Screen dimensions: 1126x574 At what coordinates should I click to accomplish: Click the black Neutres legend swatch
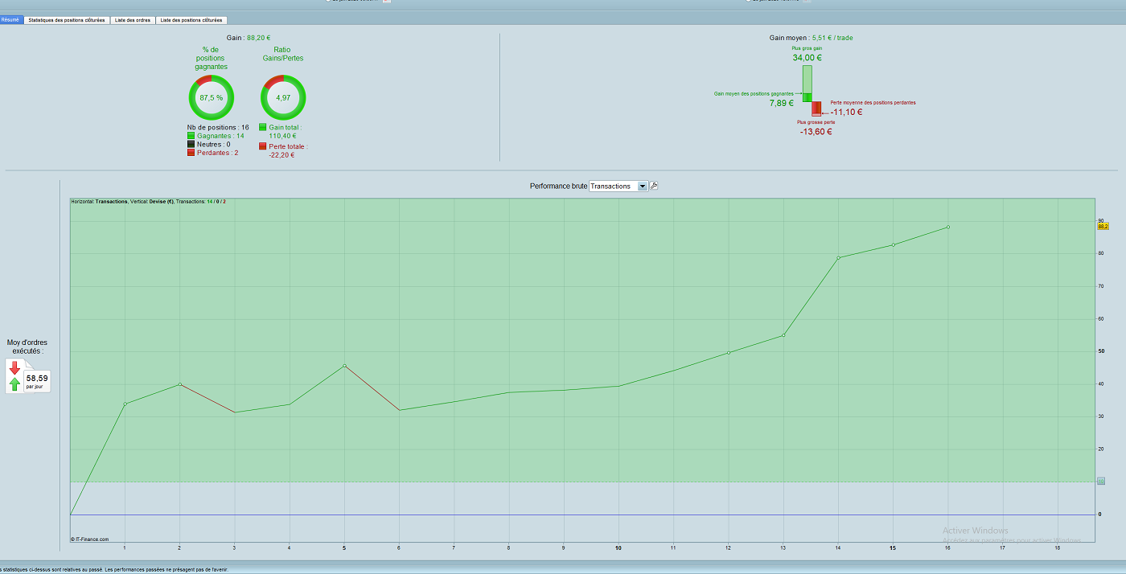[191, 144]
